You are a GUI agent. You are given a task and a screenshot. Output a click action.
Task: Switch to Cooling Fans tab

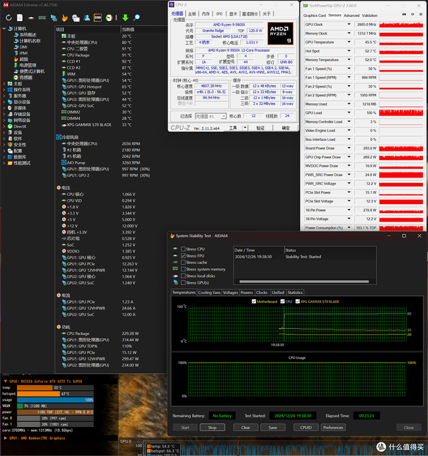(209, 293)
